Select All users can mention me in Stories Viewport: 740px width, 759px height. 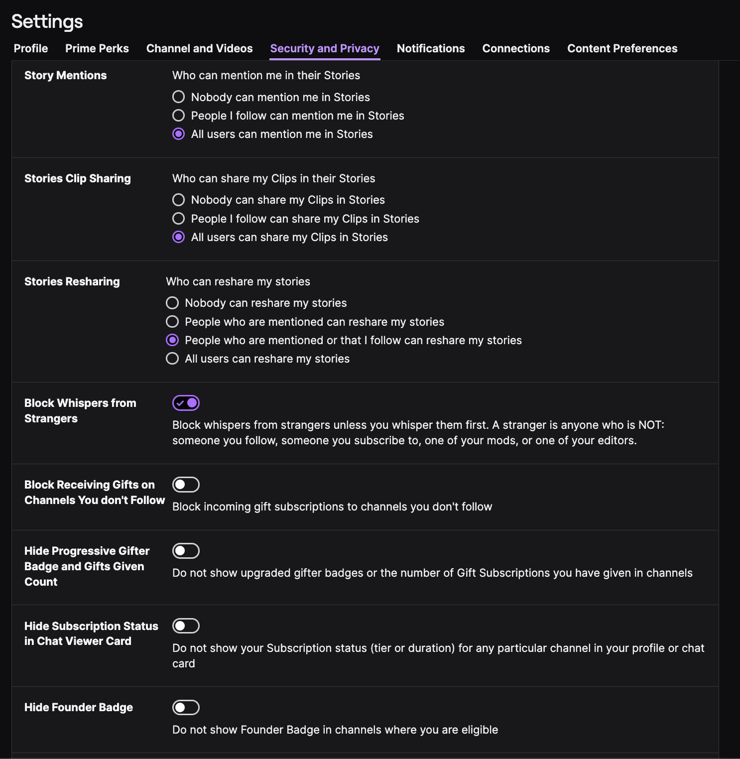point(178,134)
